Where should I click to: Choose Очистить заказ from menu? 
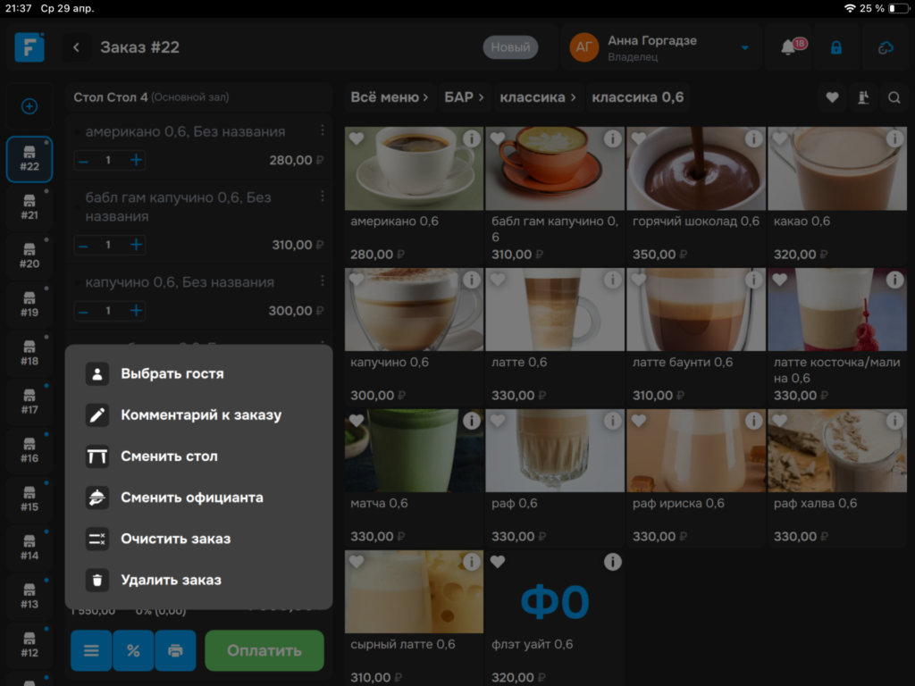(x=198, y=539)
